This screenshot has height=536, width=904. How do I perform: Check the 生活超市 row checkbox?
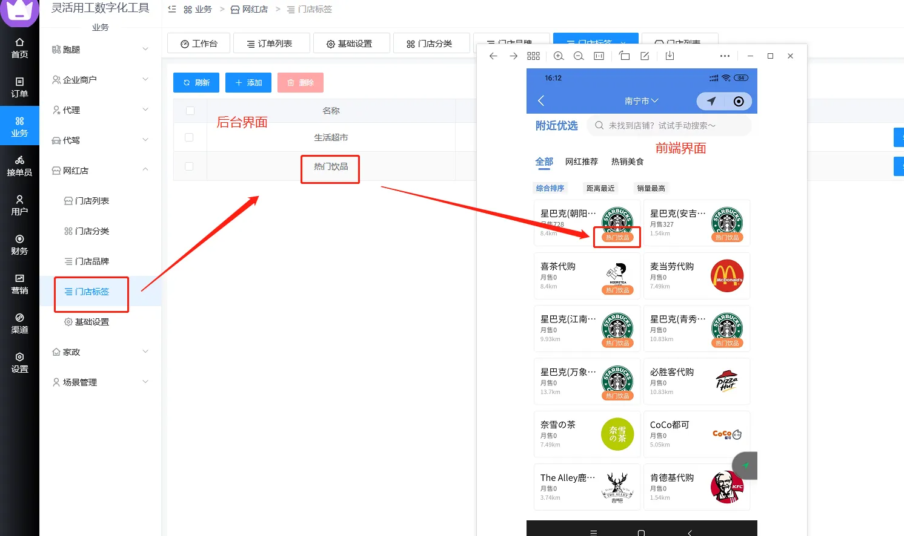click(x=189, y=137)
